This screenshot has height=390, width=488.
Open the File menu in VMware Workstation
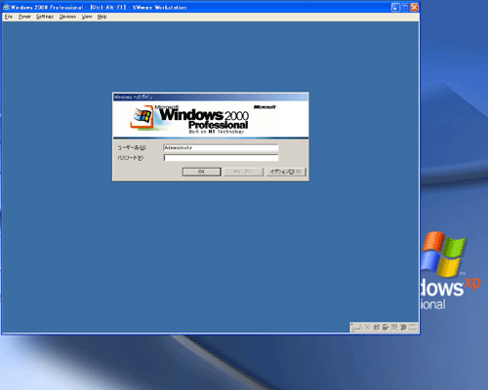pyautogui.click(x=9, y=17)
